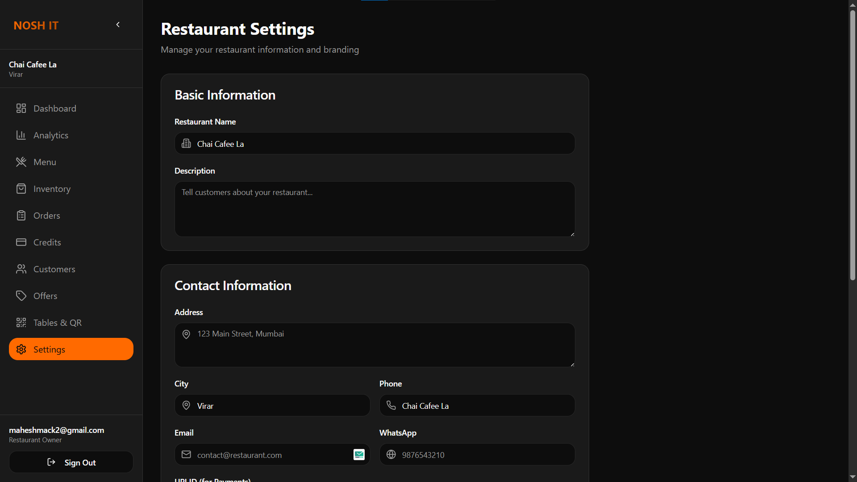Screen dimensions: 857x482
Task: Open Inventory bag icon
Action: pos(21,189)
